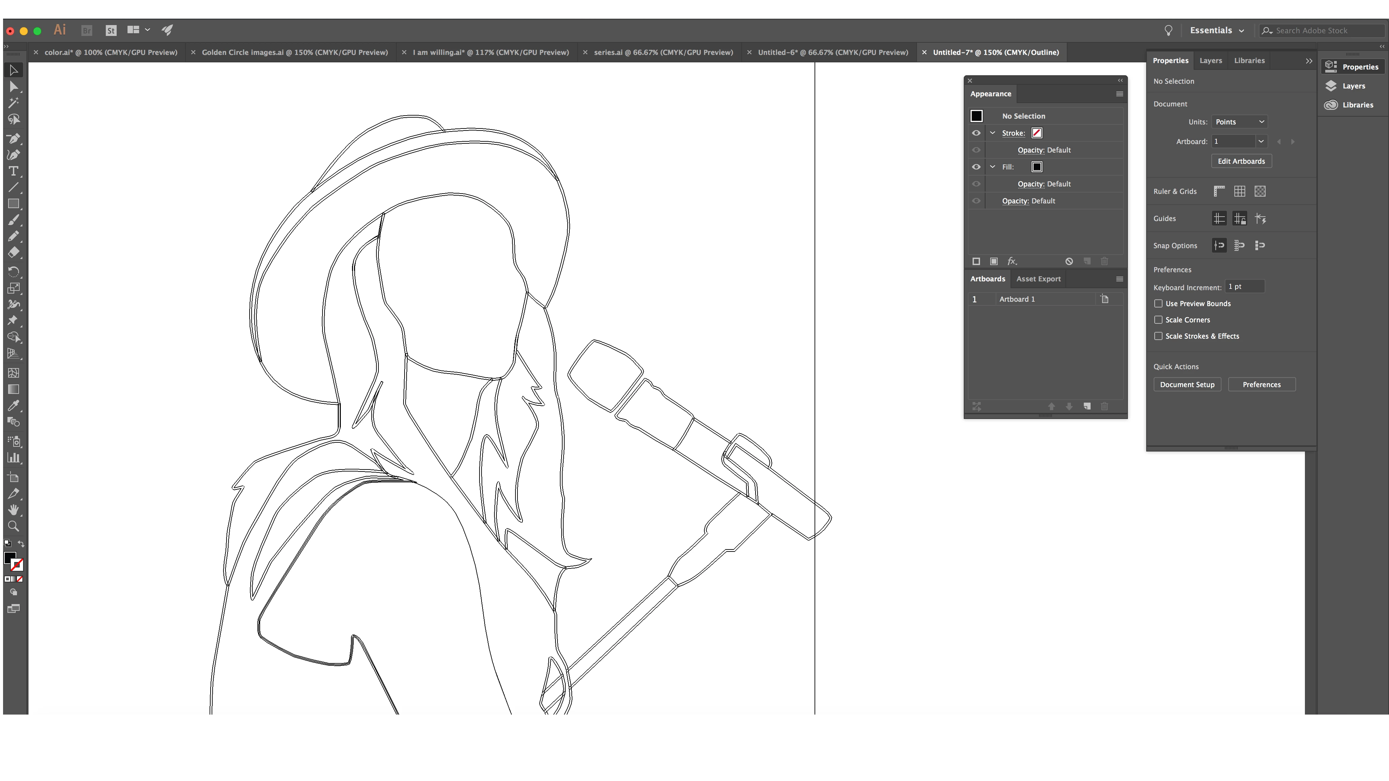Click the Edit Artboards button

(x=1241, y=161)
